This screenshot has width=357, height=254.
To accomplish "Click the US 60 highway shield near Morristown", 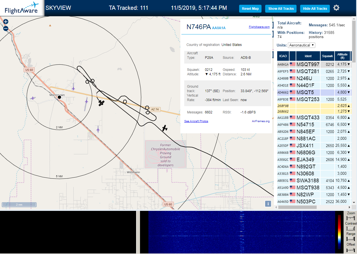I will click(x=29, y=70).
